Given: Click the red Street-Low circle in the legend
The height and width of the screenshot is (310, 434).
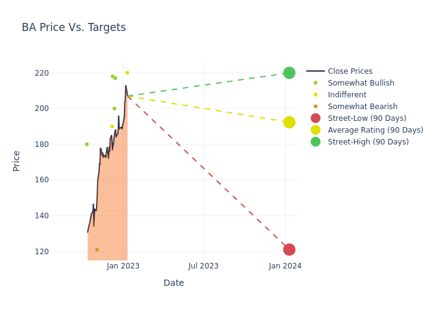Looking at the screenshot, I should click(x=316, y=118).
